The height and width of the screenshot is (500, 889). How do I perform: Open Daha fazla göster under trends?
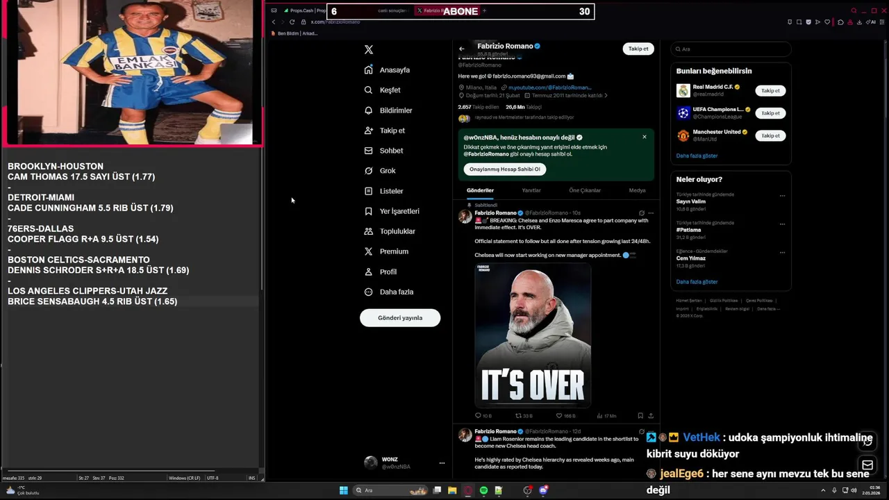(x=697, y=282)
